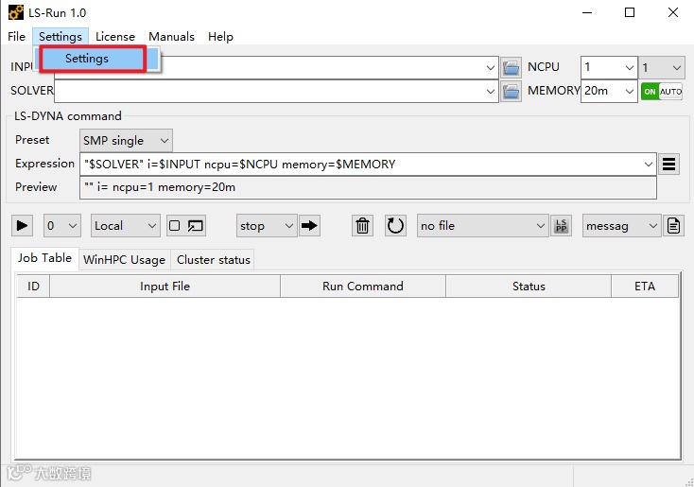
Task: Click the 'NCPU' label
Action: pyautogui.click(x=544, y=67)
